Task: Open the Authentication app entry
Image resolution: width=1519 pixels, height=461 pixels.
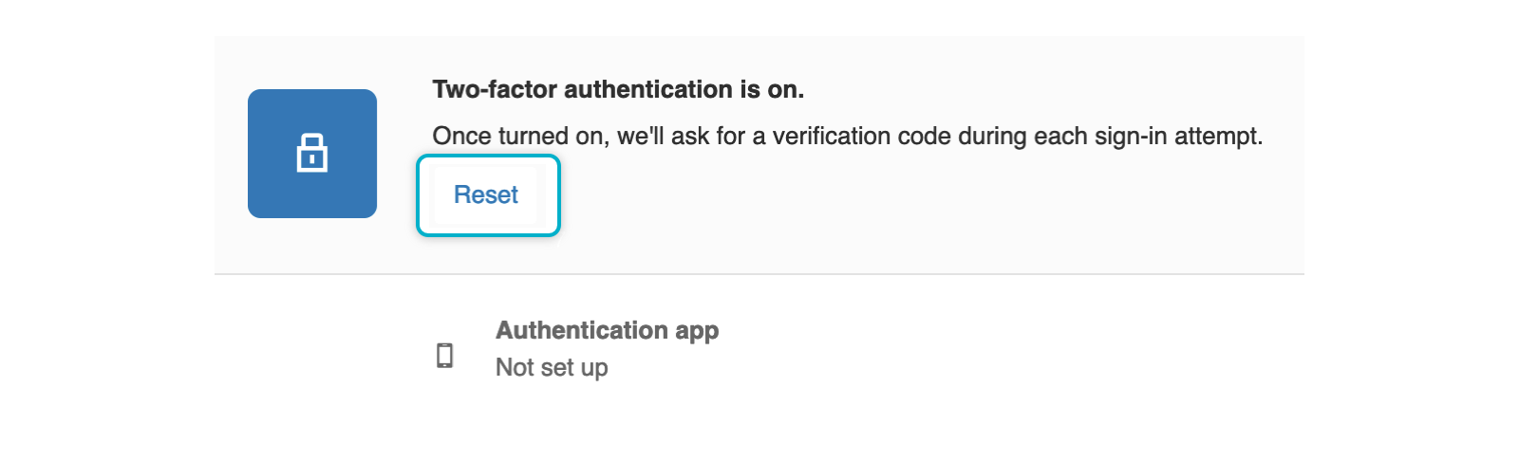Action: coord(608,348)
